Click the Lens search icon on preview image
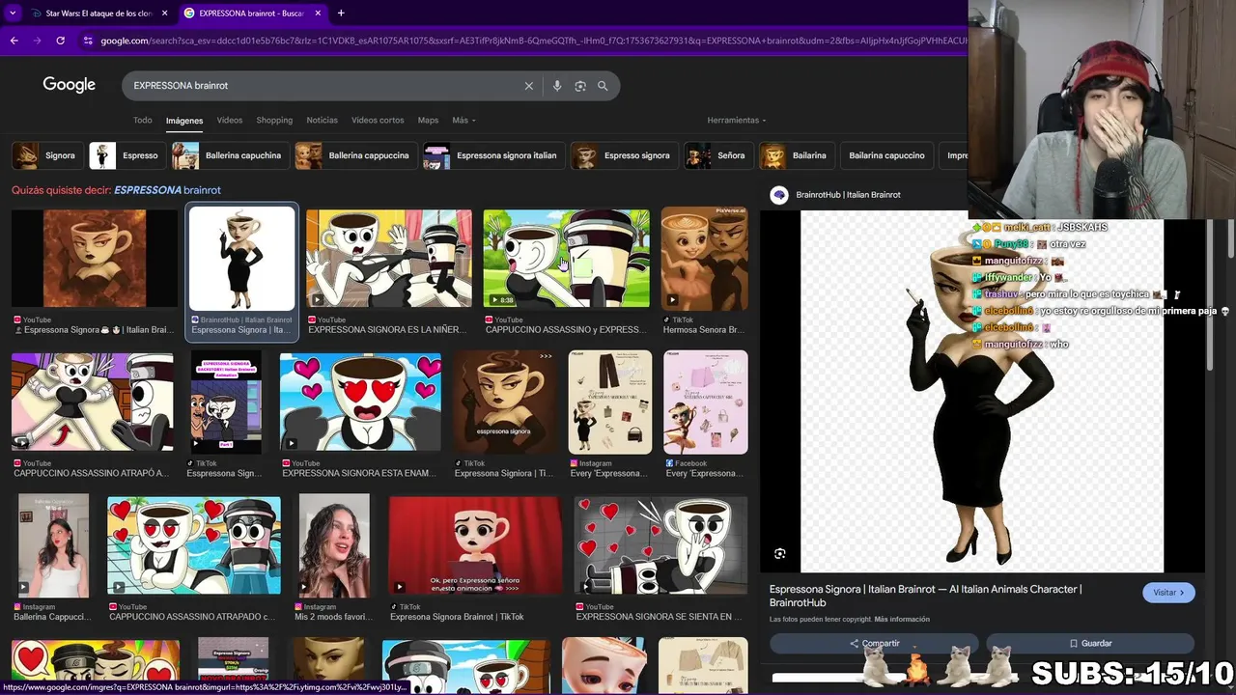Image resolution: width=1236 pixels, height=695 pixels. (780, 553)
